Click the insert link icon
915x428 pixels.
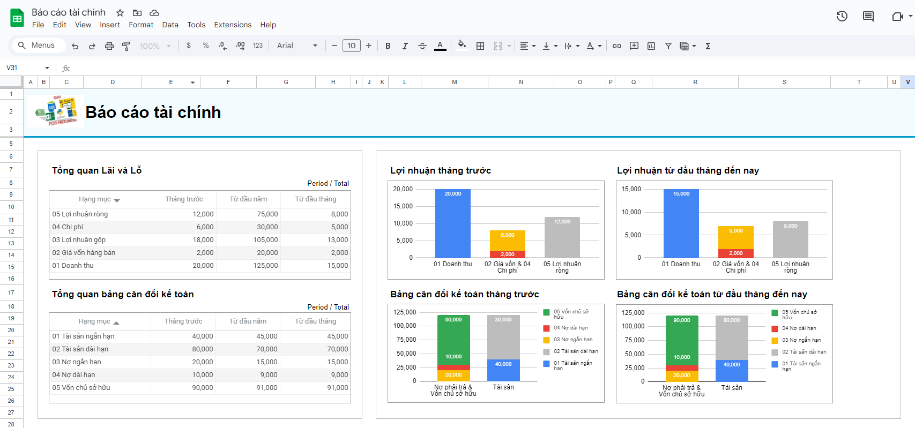pyautogui.click(x=617, y=46)
